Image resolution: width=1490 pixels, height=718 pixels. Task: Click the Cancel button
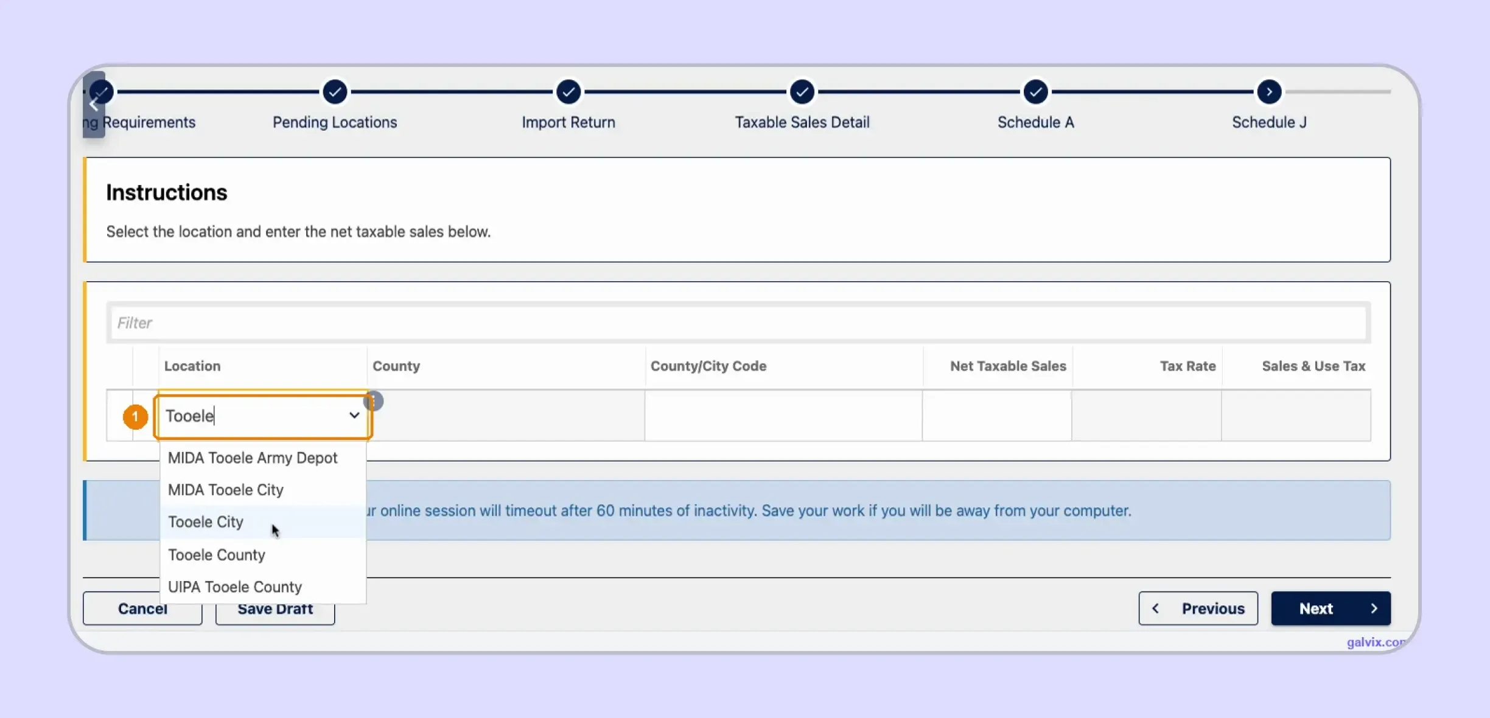click(142, 609)
